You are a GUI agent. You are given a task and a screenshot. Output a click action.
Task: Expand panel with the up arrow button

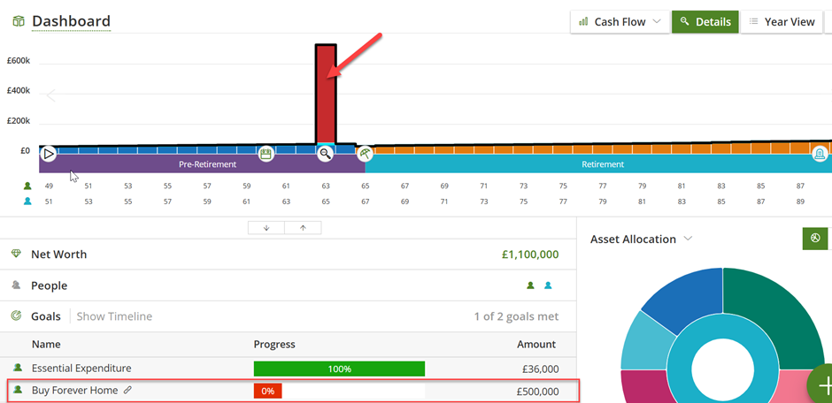303,228
